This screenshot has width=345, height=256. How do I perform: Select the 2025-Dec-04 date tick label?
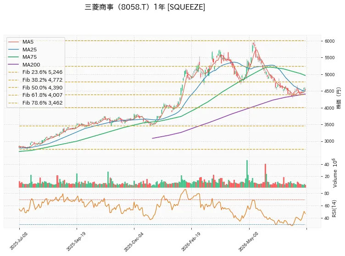[134, 242]
